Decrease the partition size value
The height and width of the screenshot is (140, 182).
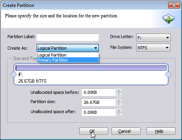click(119, 104)
